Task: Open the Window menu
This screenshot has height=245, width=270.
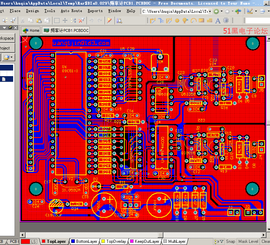Action: tap(114, 11)
